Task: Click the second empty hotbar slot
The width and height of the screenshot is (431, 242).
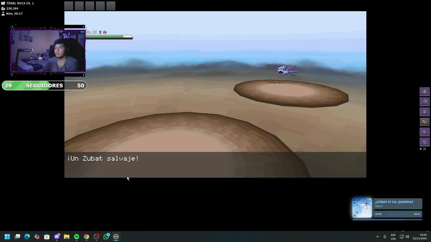Action: 79,6
